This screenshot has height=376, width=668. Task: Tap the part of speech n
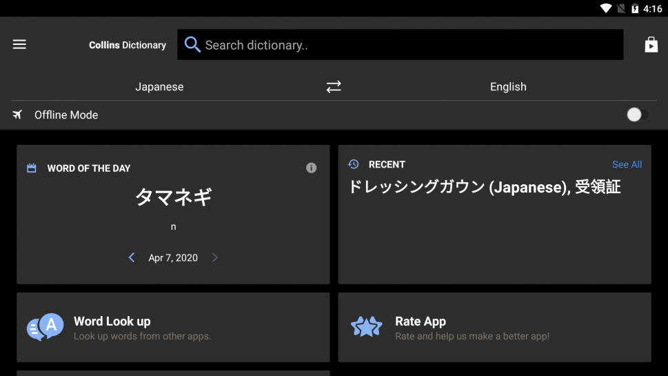tap(174, 227)
